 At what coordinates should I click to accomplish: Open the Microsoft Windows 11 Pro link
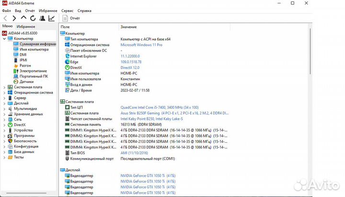coord(141,45)
